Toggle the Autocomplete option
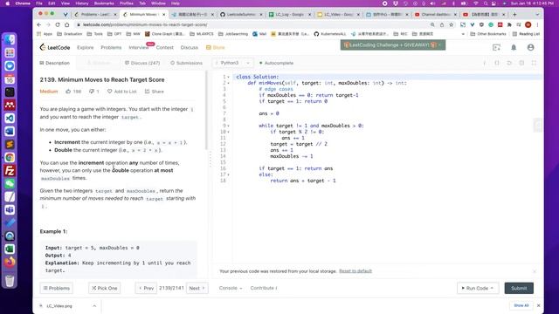Viewport: 559px width, 314px height. [x=276, y=63]
